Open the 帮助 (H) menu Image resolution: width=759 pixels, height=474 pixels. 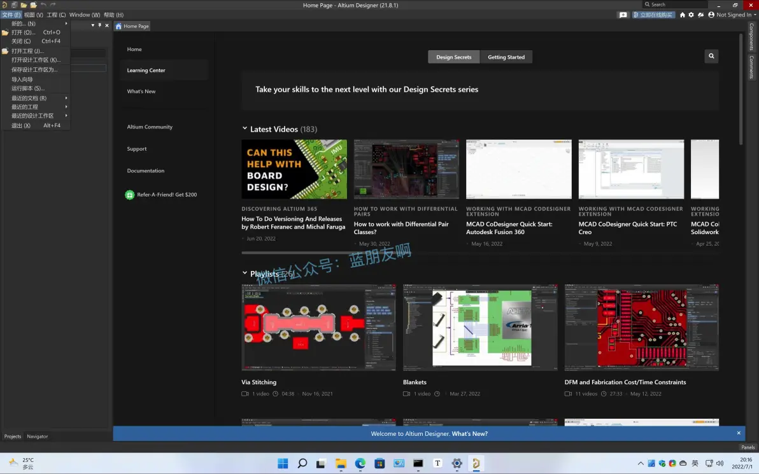pyautogui.click(x=114, y=15)
